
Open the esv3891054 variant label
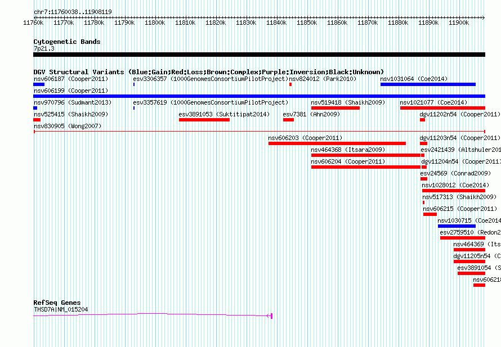[479, 268]
